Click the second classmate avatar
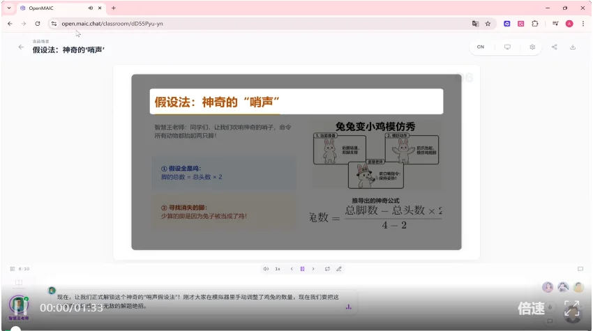Image resolution: width=593 pixels, height=331 pixels. [563, 287]
